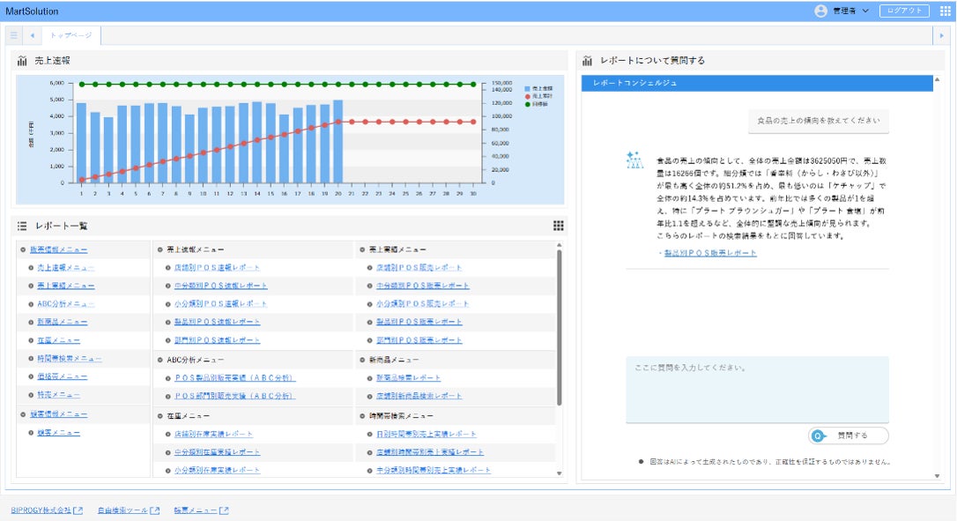This screenshot has height=521, width=957.
Task: Click external-link icon next to 帳票メニュー
Action: coord(224,510)
